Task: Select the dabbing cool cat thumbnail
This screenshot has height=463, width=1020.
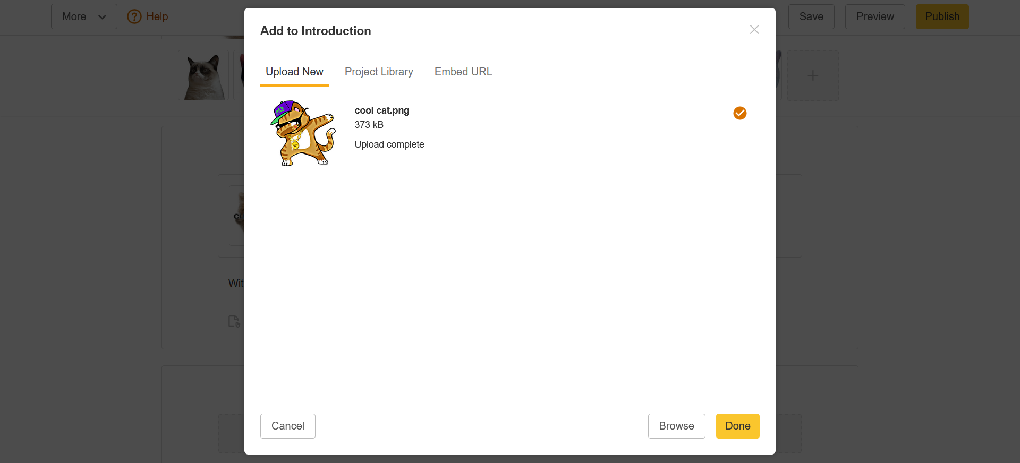Action: (303, 133)
